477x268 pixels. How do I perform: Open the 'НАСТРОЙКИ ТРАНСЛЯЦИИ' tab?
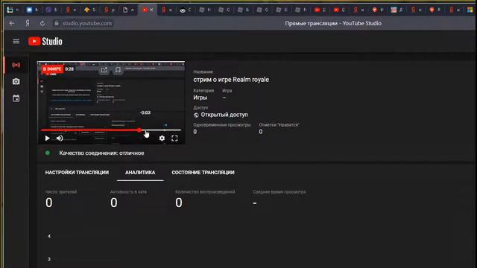tap(77, 172)
